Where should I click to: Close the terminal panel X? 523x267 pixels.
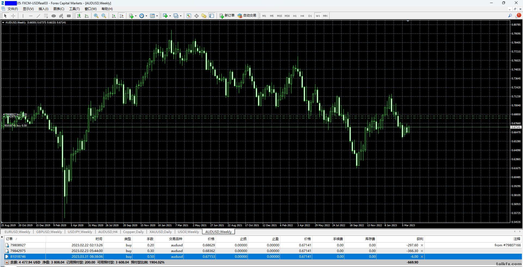[2, 237]
